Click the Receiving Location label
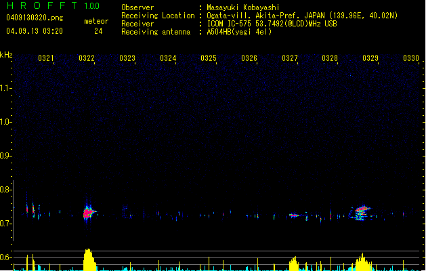The height and width of the screenshot is (271, 426). [158, 16]
